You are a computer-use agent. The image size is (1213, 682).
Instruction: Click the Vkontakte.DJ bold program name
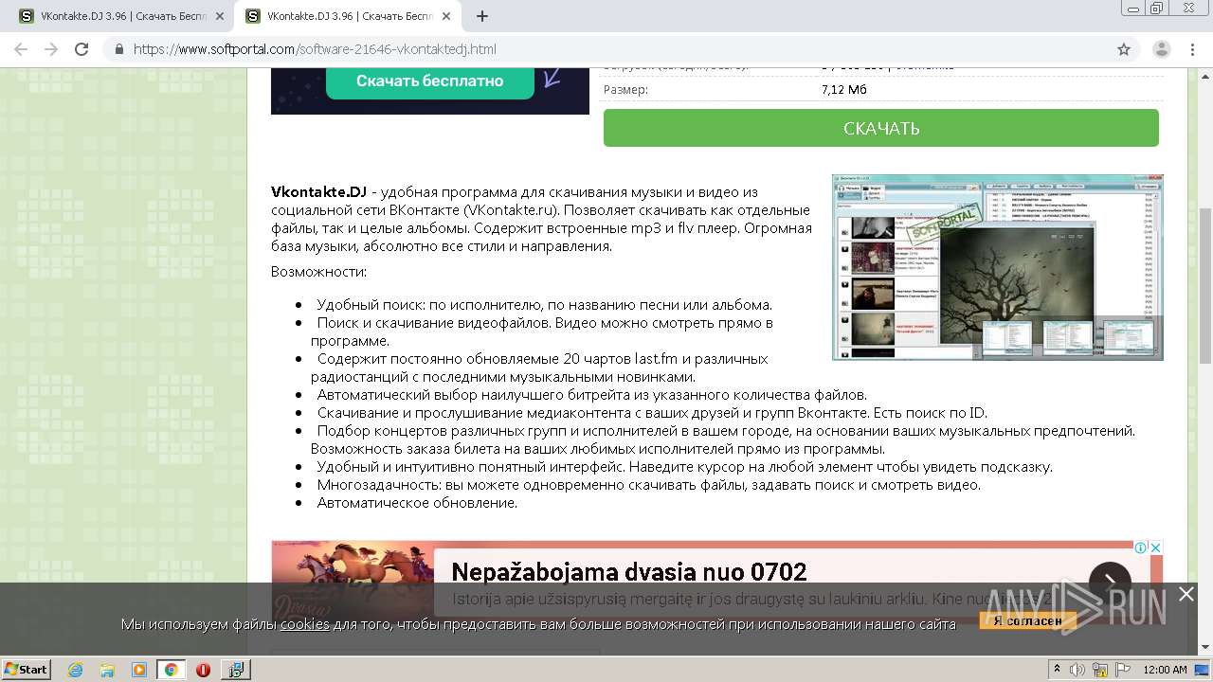coord(318,192)
